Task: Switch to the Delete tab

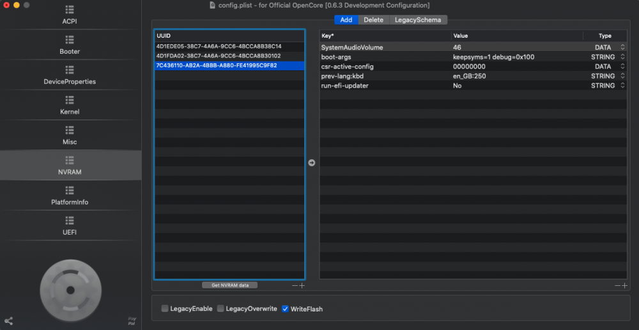Action: (373, 20)
